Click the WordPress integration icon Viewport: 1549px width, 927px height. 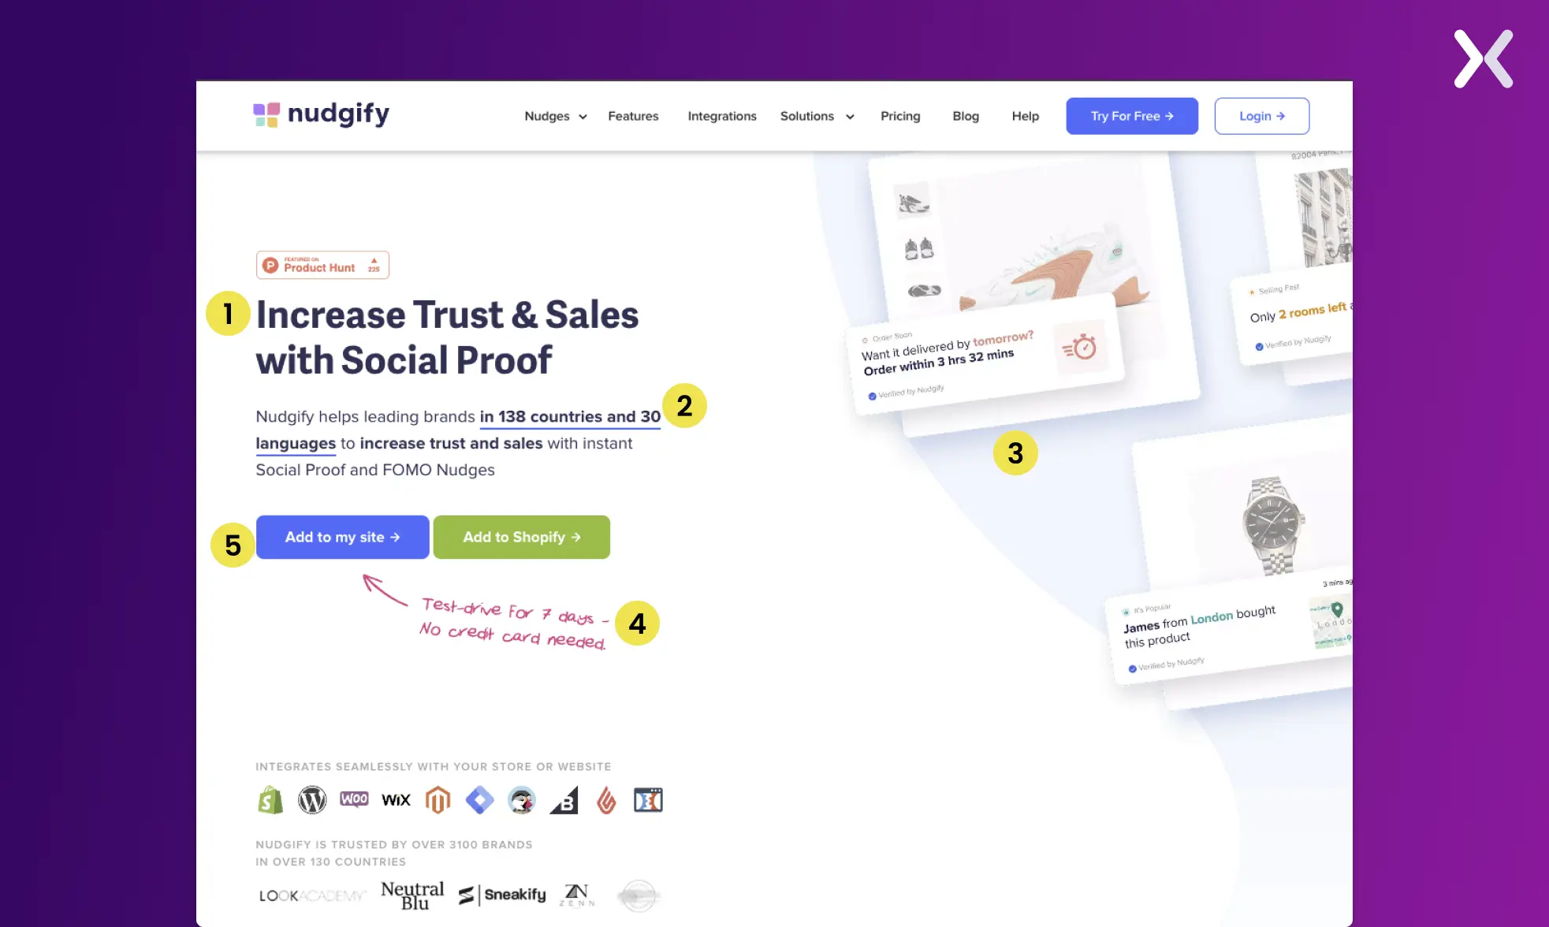click(x=311, y=799)
